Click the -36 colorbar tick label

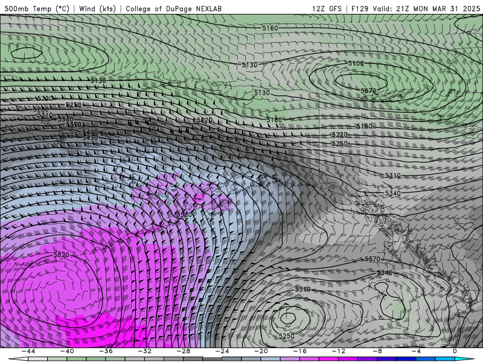pos(106,351)
